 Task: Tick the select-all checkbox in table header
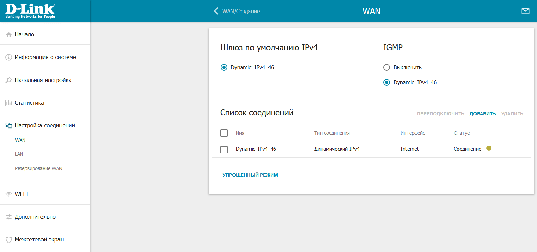pyautogui.click(x=224, y=133)
